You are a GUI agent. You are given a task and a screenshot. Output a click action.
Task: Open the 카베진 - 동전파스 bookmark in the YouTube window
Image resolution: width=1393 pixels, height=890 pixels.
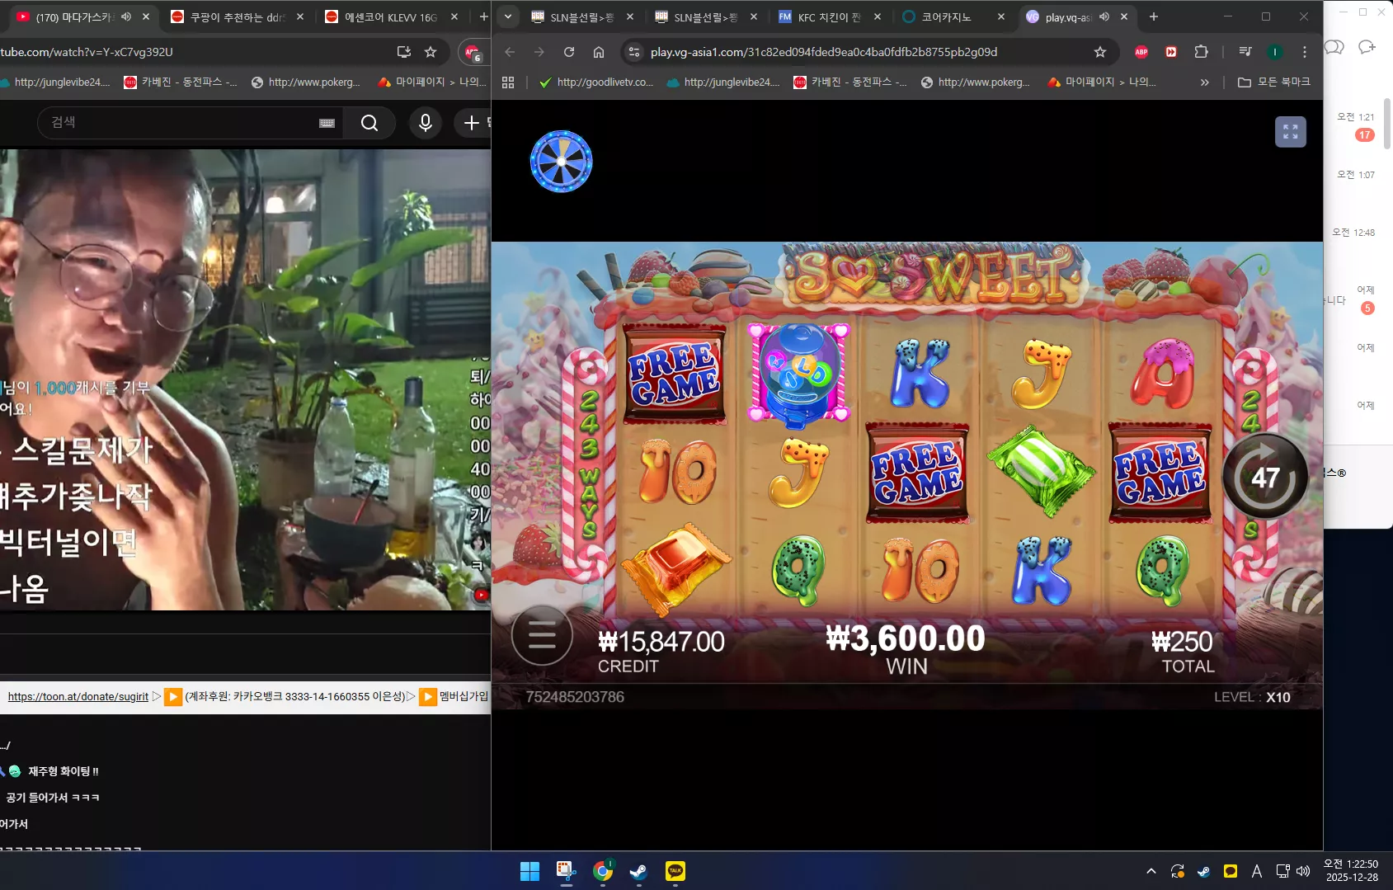pyautogui.click(x=181, y=82)
